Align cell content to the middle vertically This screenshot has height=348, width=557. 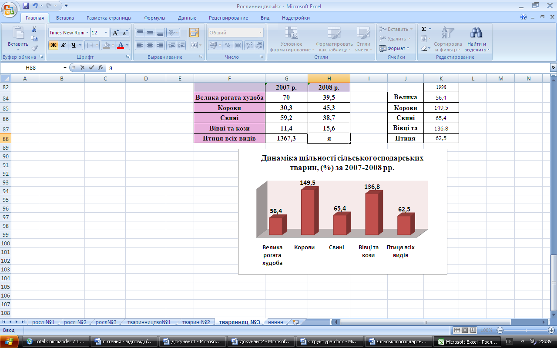[150, 33]
